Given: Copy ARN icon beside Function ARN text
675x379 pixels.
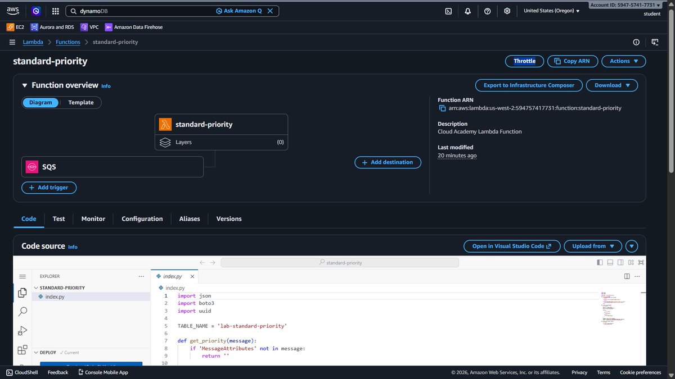Looking at the screenshot, I should [x=442, y=108].
